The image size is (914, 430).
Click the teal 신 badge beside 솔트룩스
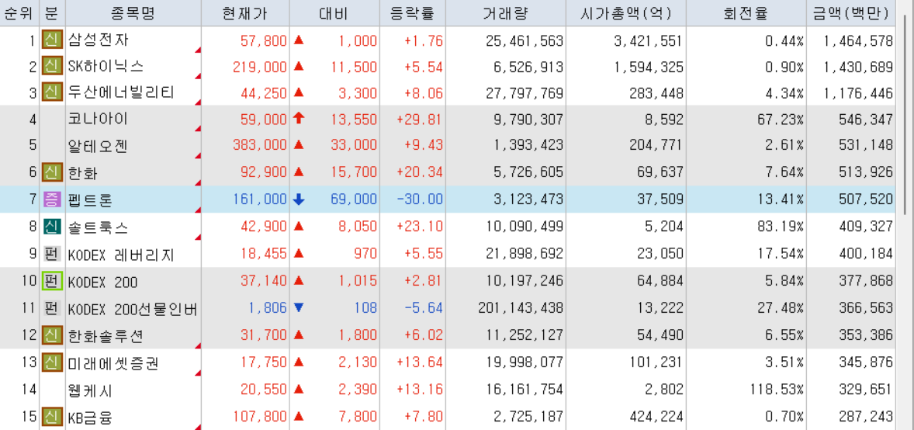[53, 227]
